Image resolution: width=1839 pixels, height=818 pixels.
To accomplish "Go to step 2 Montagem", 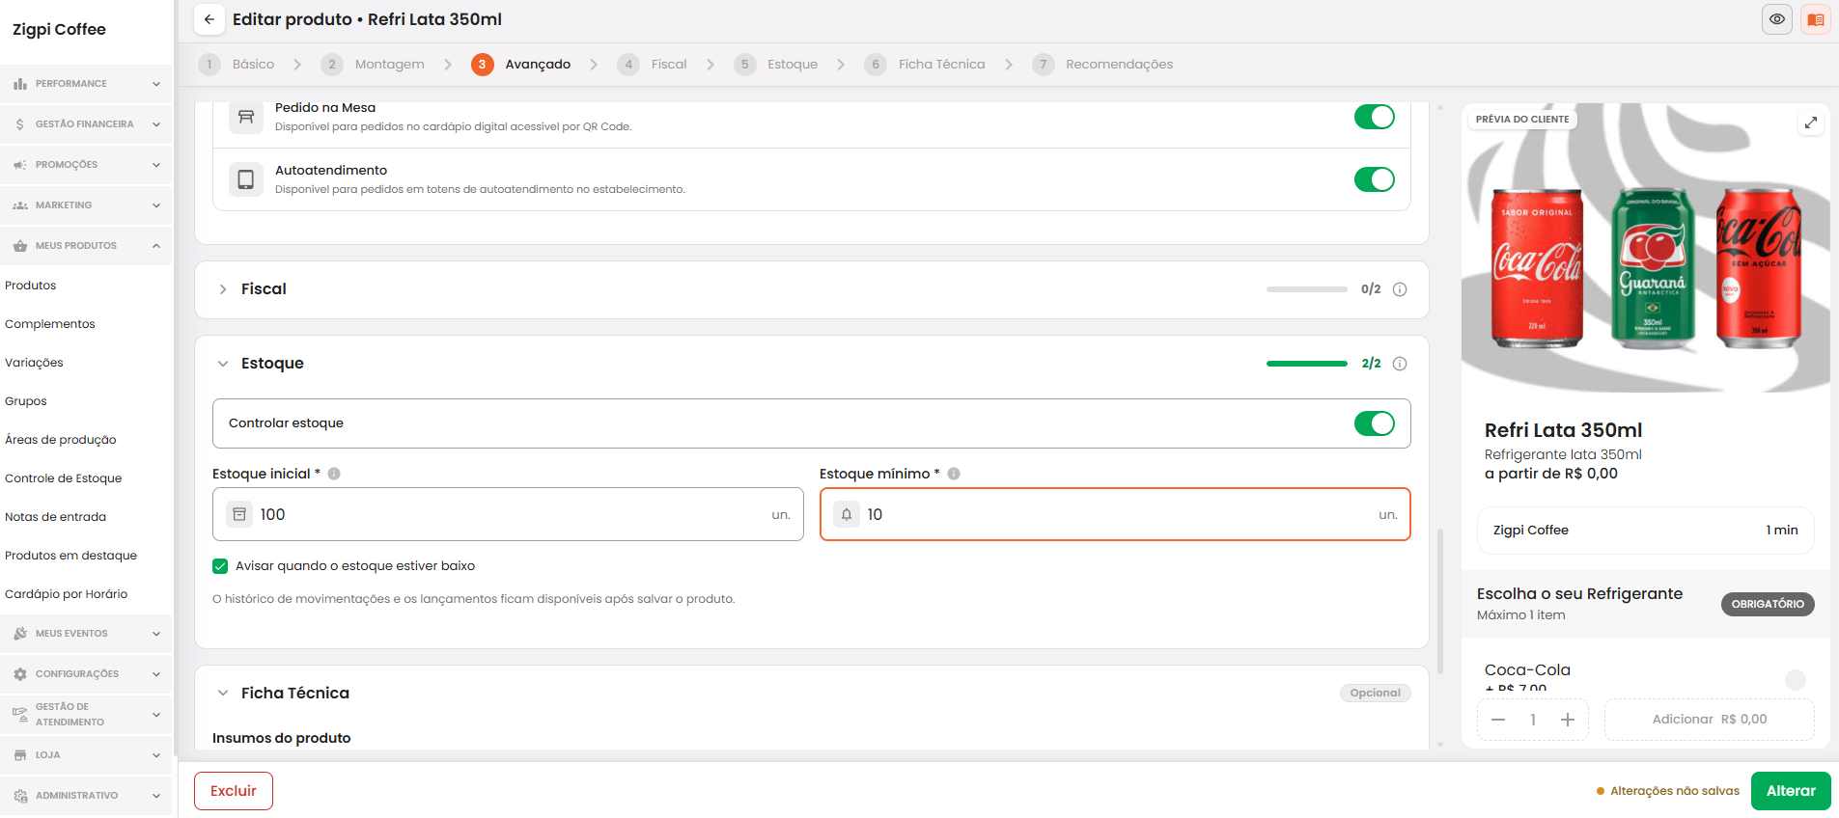I will pyautogui.click(x=373, y=65).
